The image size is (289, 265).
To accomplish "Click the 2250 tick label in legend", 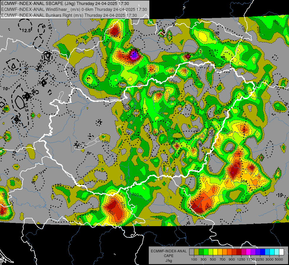I will coord(260,259).
